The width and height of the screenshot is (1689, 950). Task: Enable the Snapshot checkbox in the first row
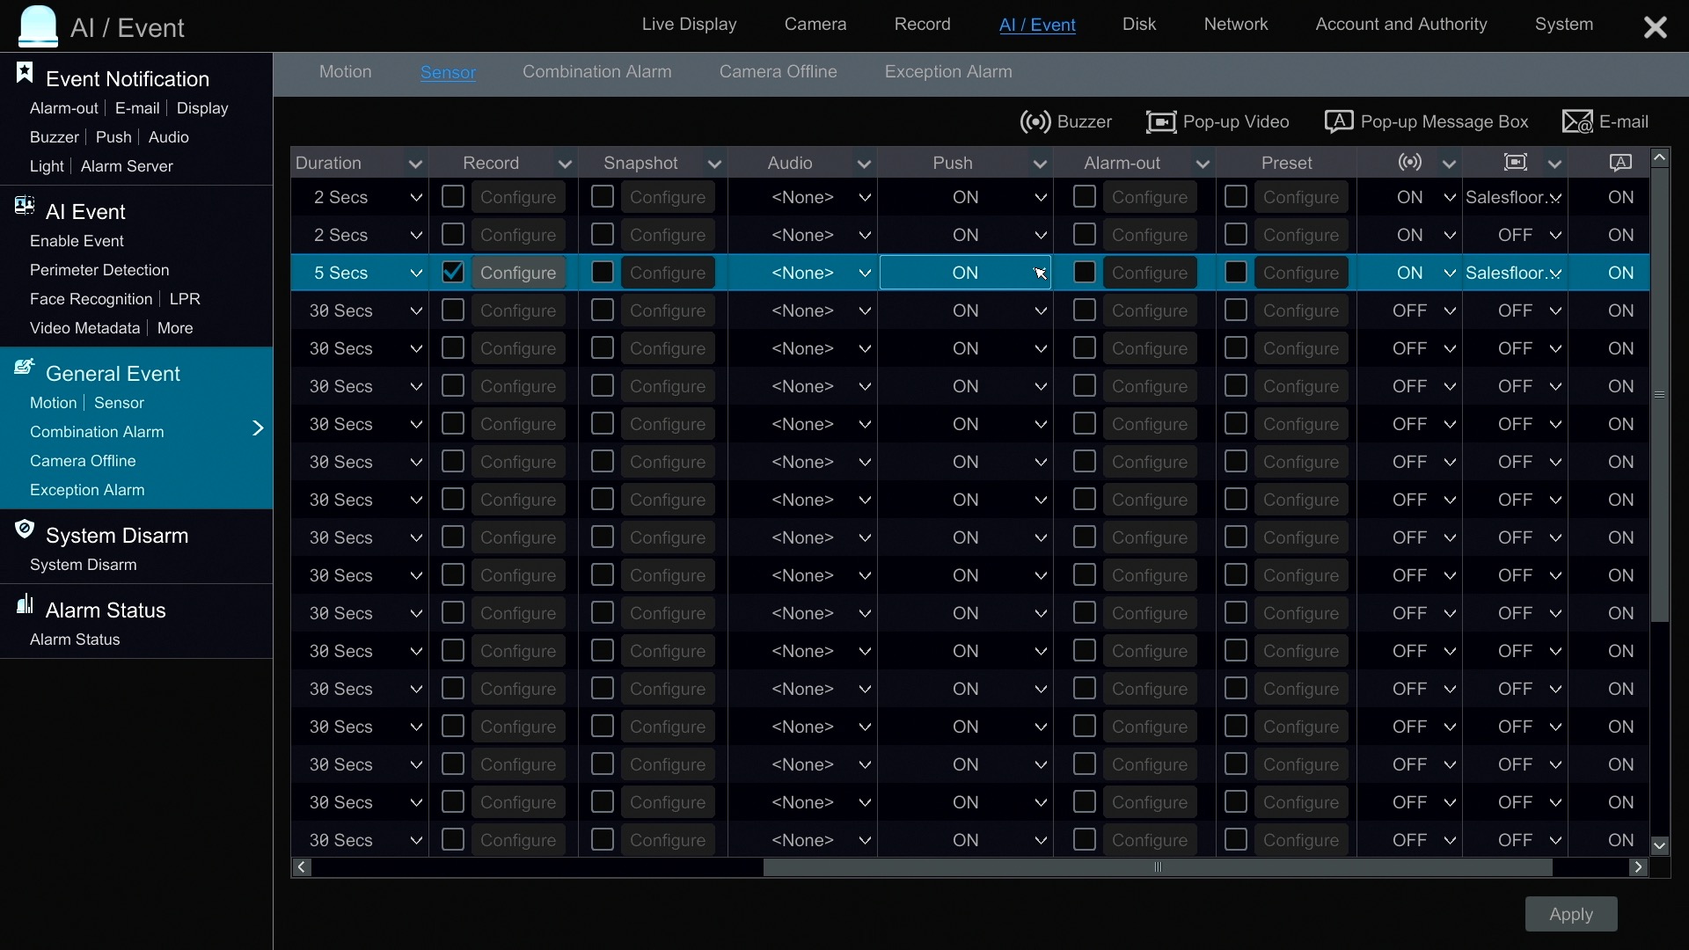click(603, 197)
